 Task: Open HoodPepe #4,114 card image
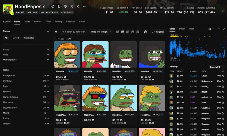[152, 98]
